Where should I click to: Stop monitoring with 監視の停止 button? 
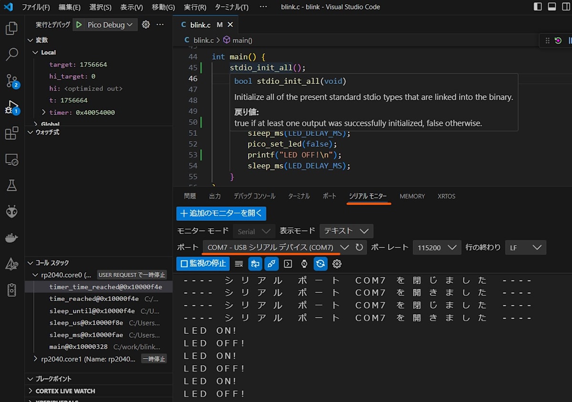[203, 264]
